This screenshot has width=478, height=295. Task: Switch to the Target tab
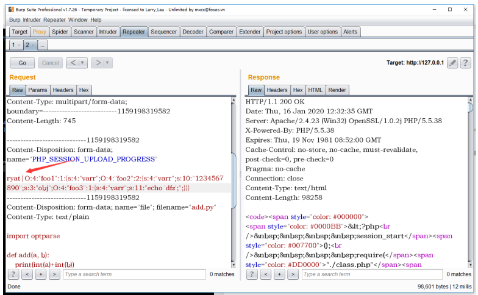coord(20,32)
